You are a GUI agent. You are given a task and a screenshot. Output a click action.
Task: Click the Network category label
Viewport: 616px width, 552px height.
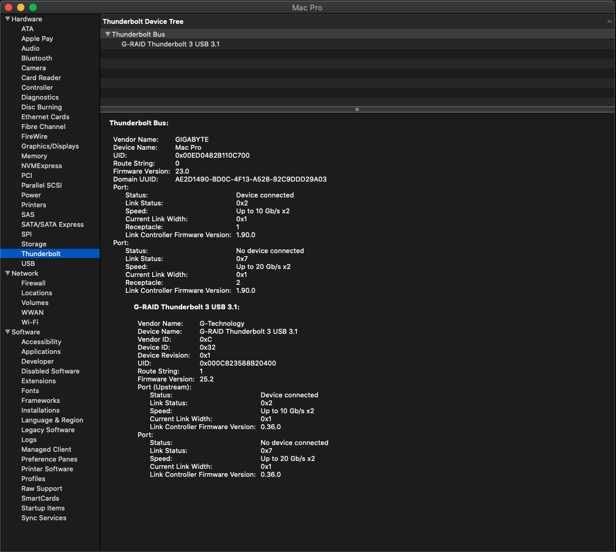(x=24, y=273)
